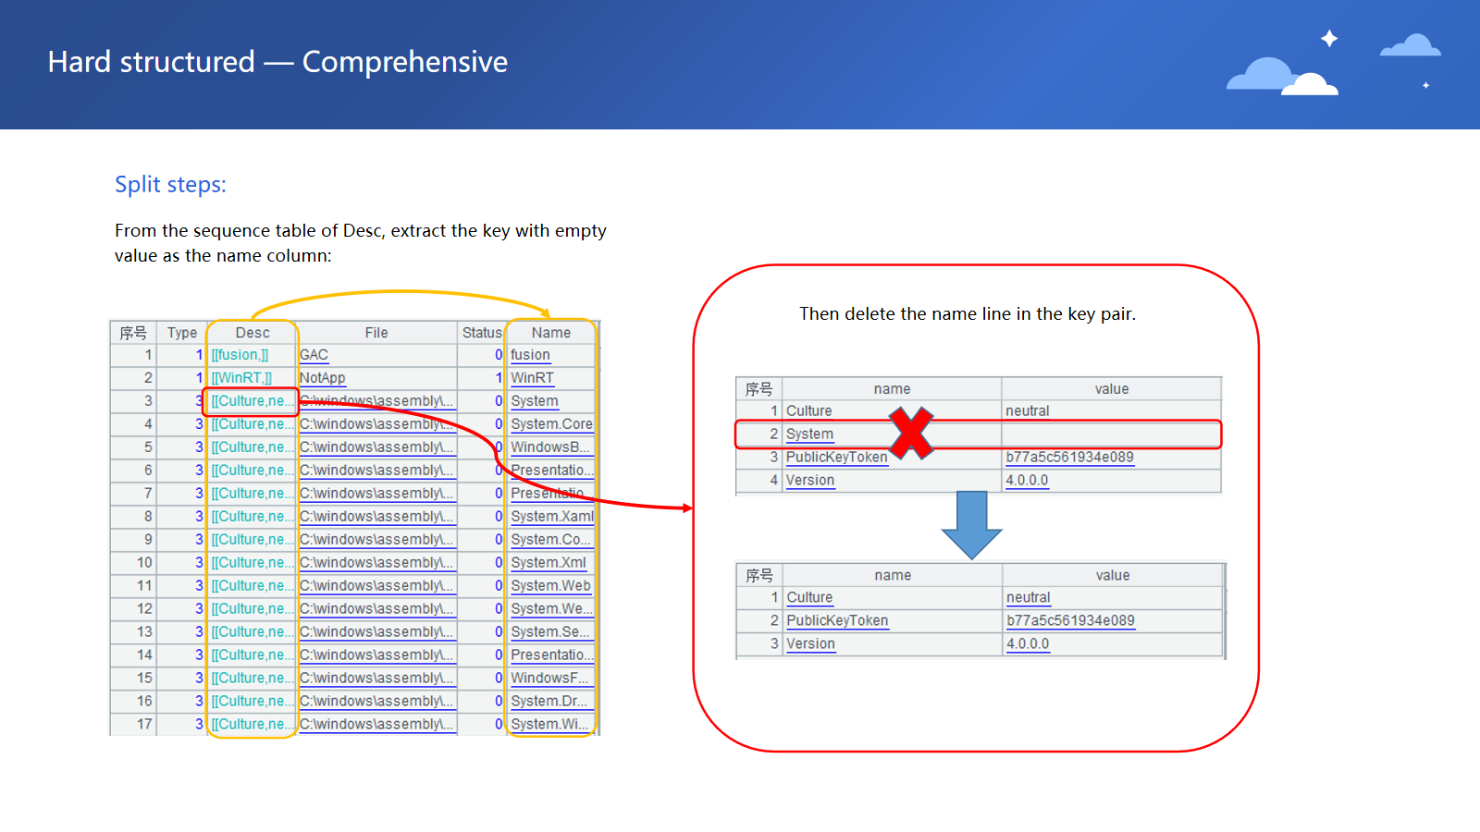Click the neutral value link in the lower table
This screenshot has width=1480, height=832.
point(1028,598)
